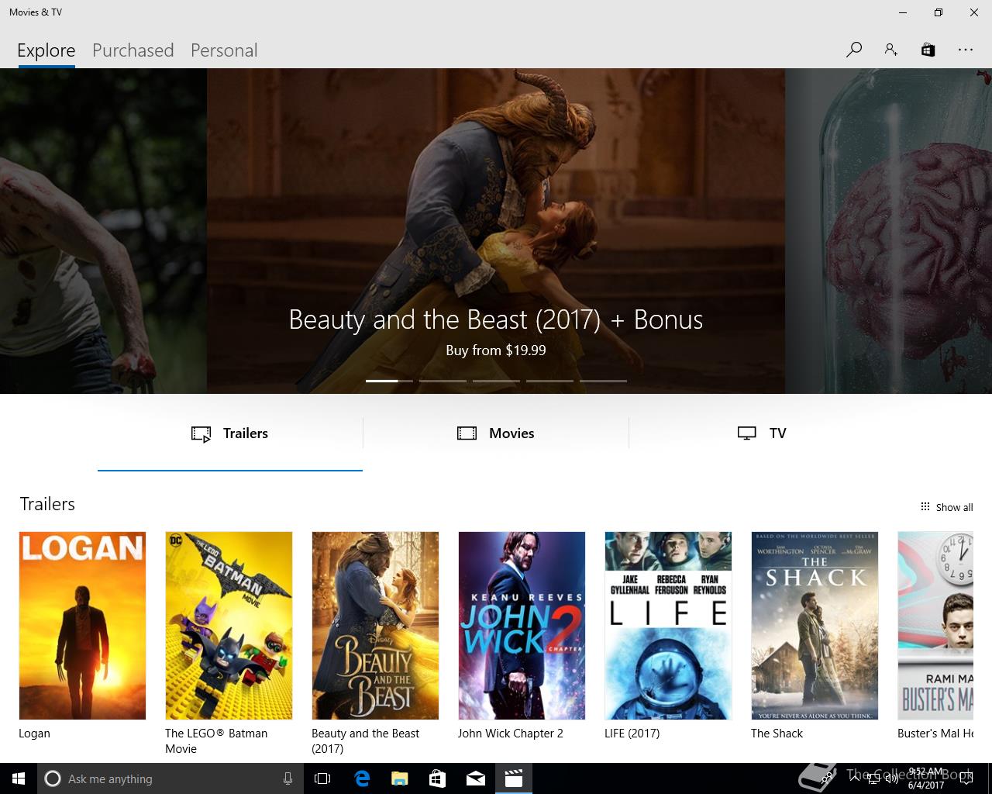Open Beauty and the Beast hero banner
Viewport: 992px width, 794px height.
tap(496, 231)
